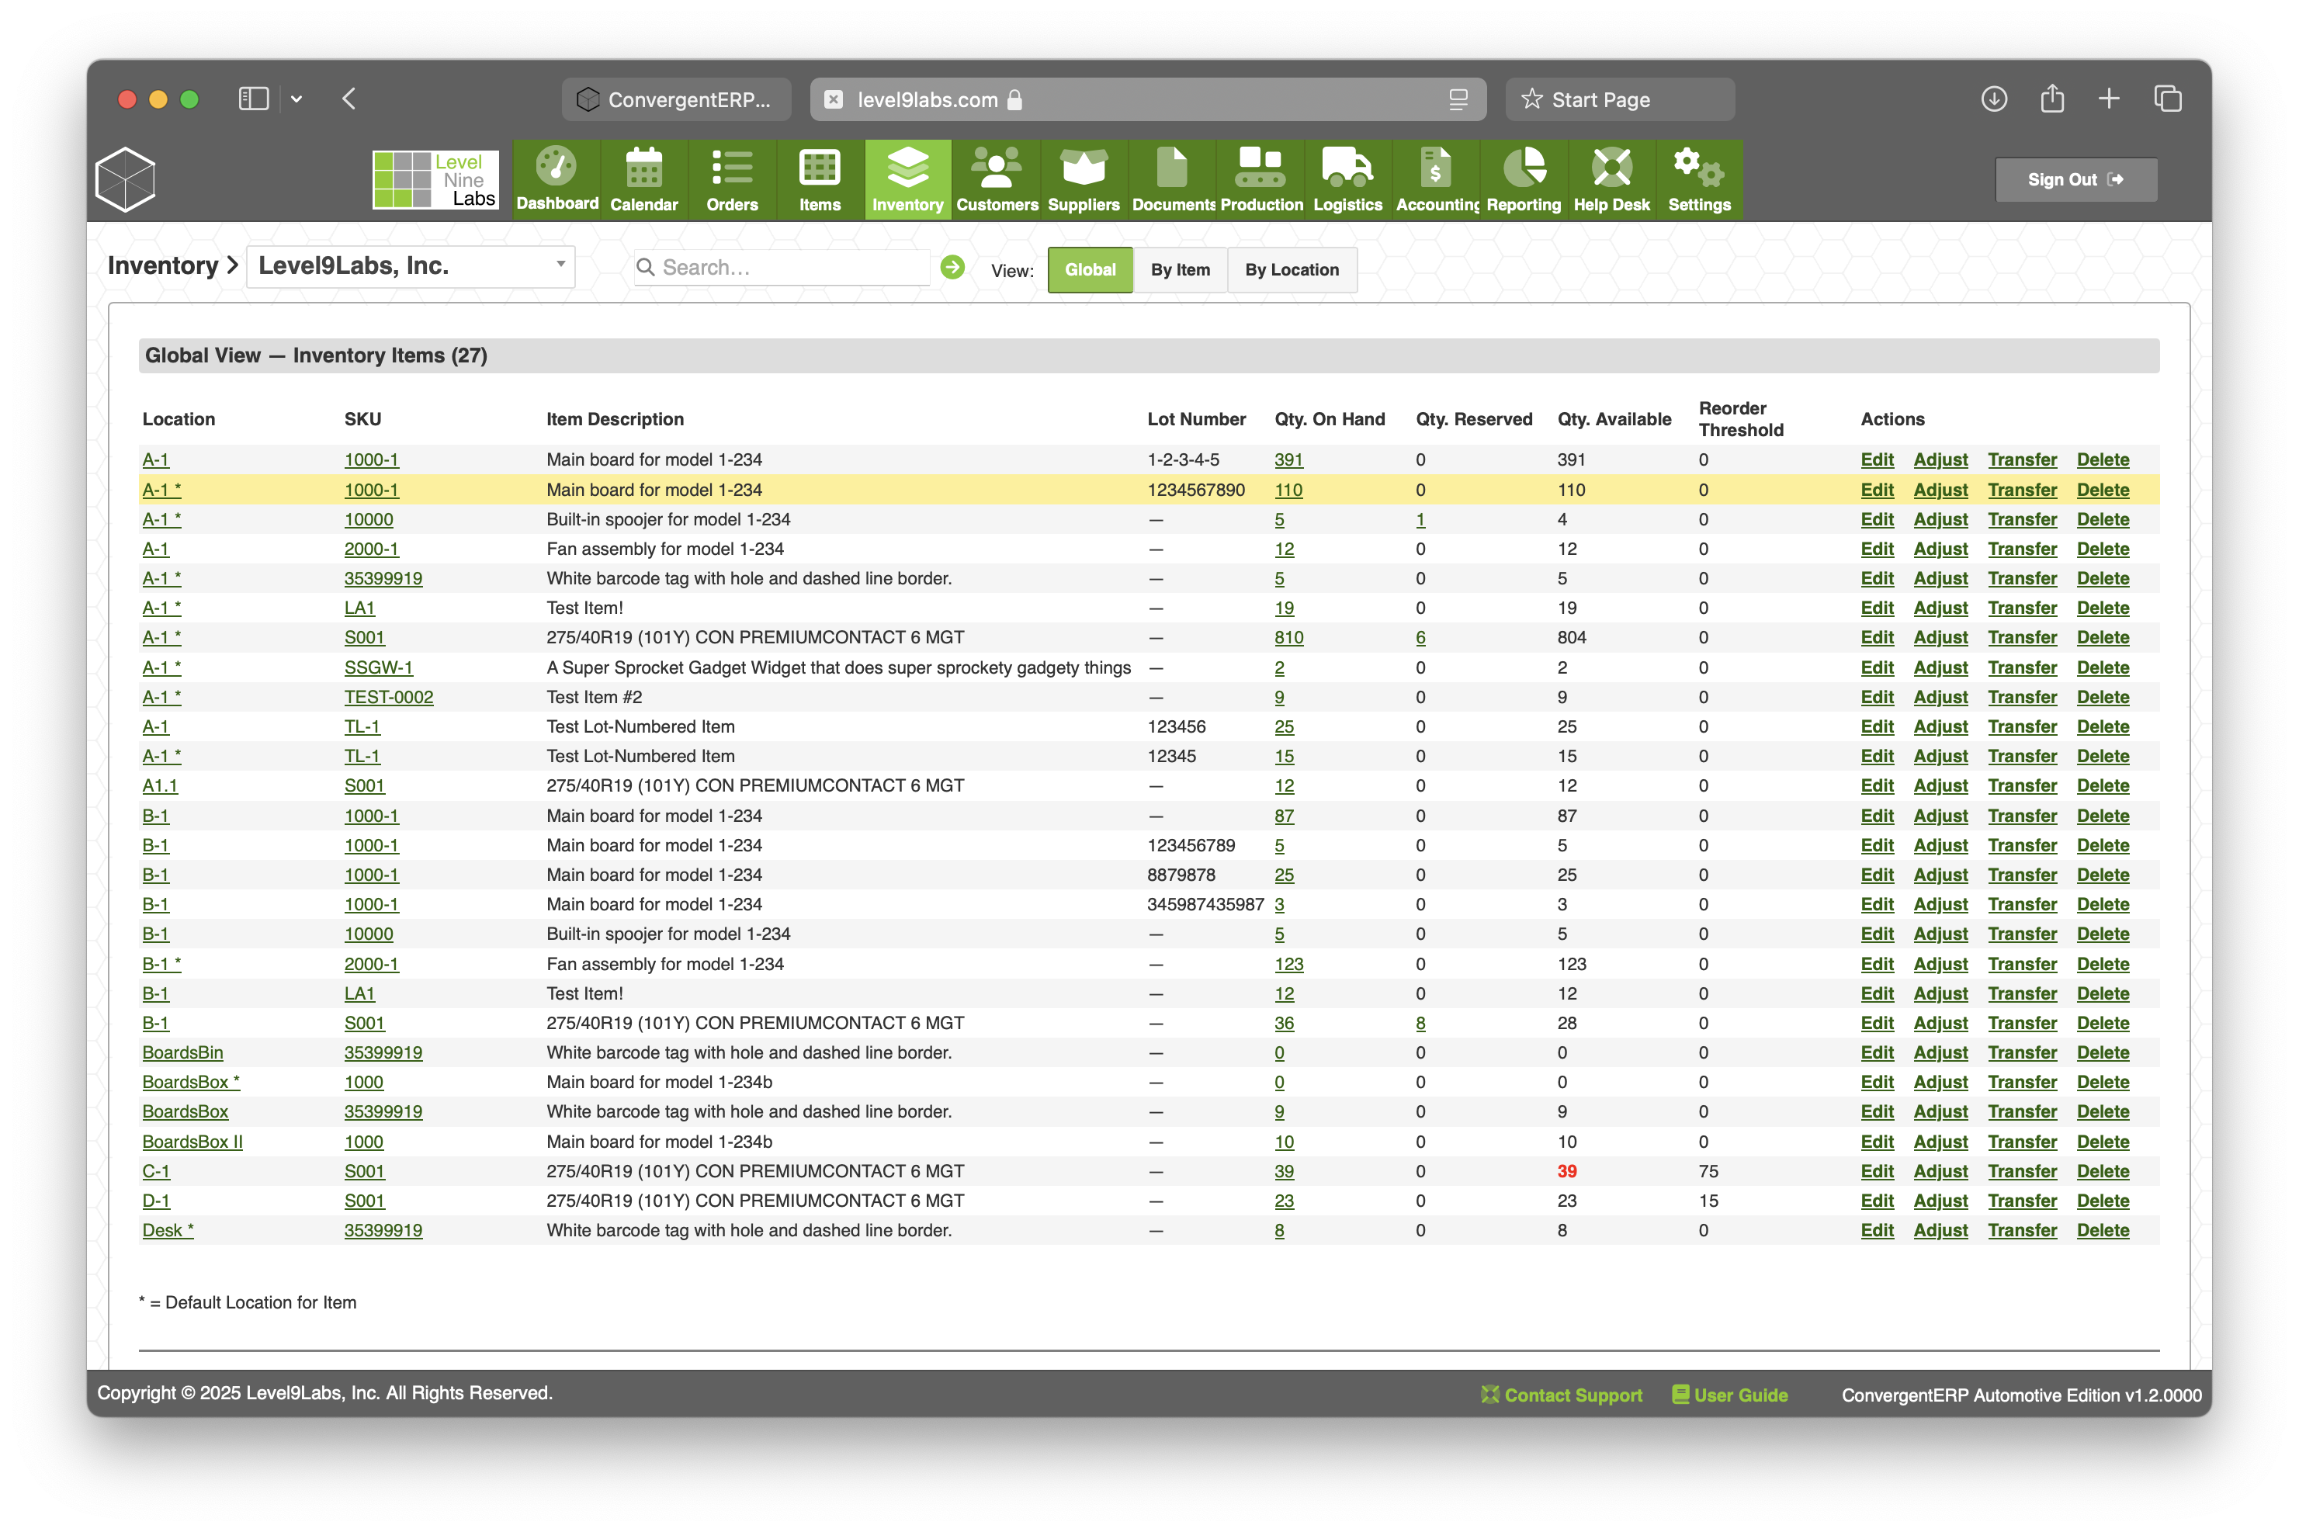Open the Calendar module

pyautogui.click(x=644, y=180)
